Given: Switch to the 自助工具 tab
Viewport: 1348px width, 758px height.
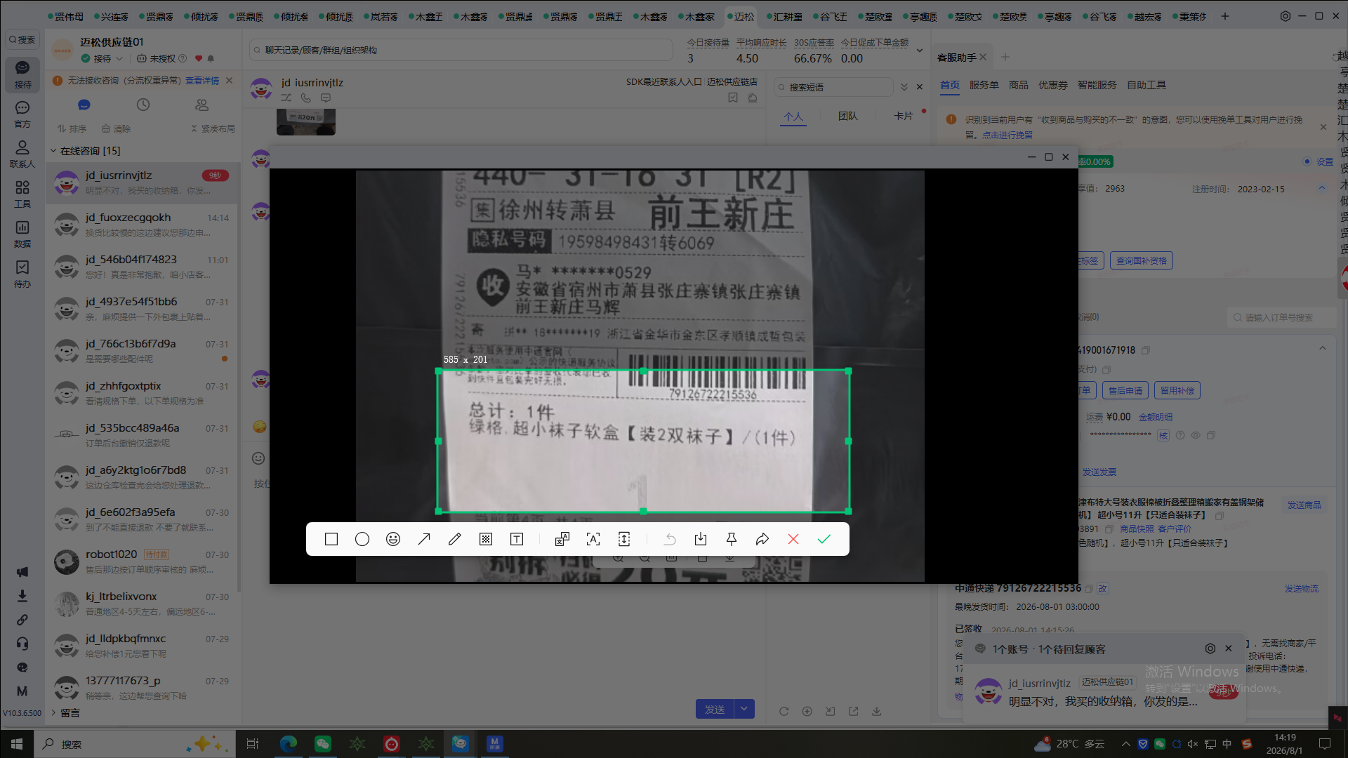Looking at the screenshot, I should pos(1147,85).
